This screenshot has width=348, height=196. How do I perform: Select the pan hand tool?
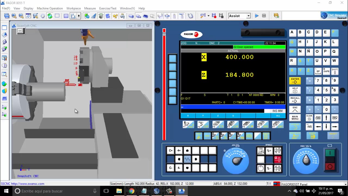43,16
